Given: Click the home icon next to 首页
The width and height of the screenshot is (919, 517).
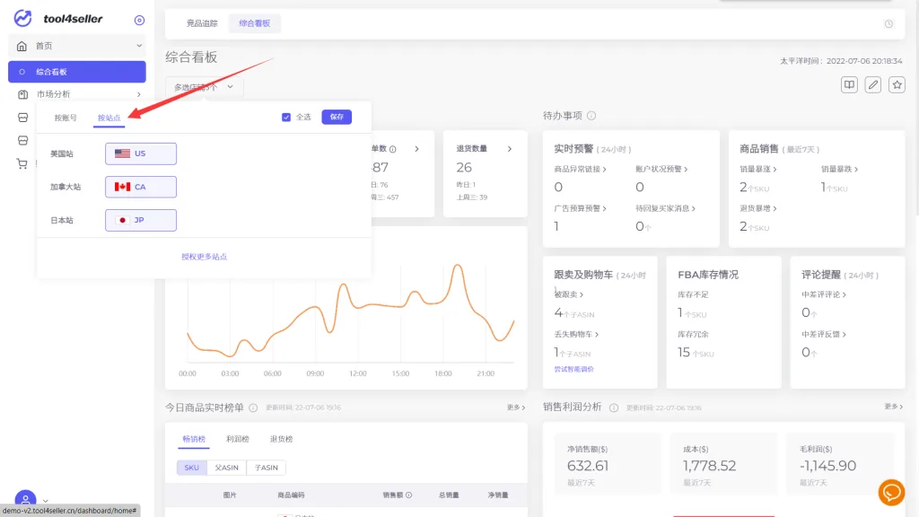Looking at the screenshot, I should click(22, 46).
